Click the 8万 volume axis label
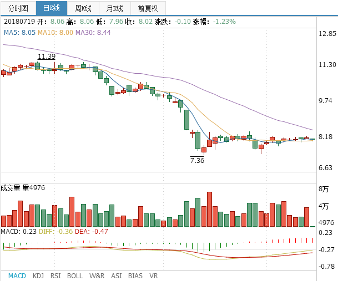Image resolution: width=338 pixels, height=281 pixels. 324,189
